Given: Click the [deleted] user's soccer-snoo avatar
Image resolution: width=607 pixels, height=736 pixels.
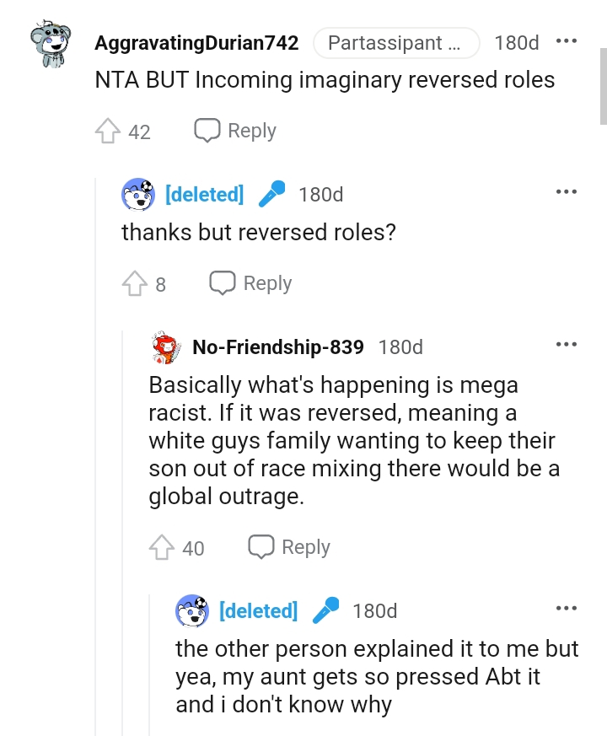Looking at the screenshot, I should coord(138,194).
